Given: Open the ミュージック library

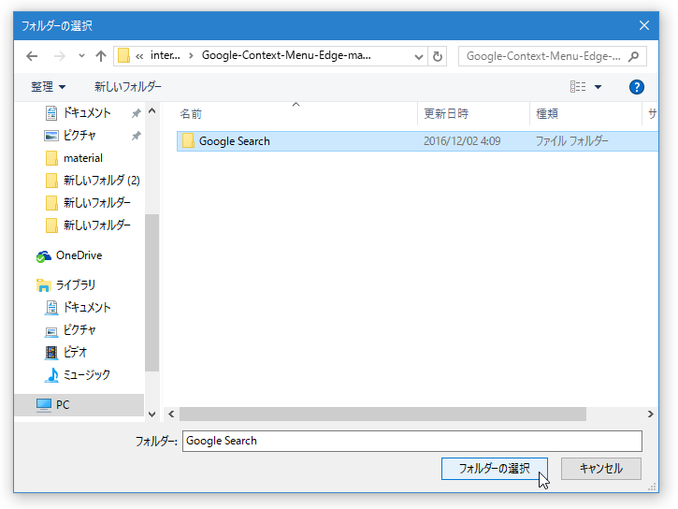Looking at the screenshot, I should click(x=86, y=375).
